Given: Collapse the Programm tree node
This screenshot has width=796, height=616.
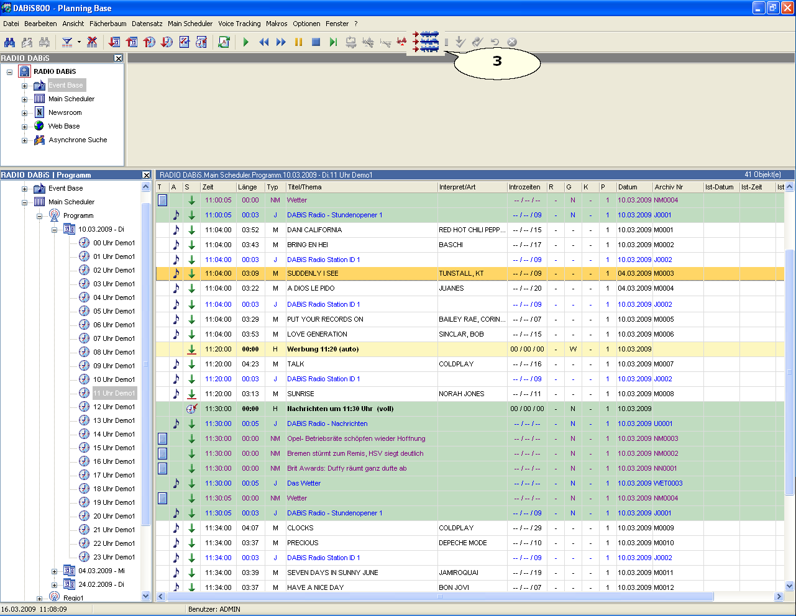Looking at the screenshot, I should tap(39, 216).
